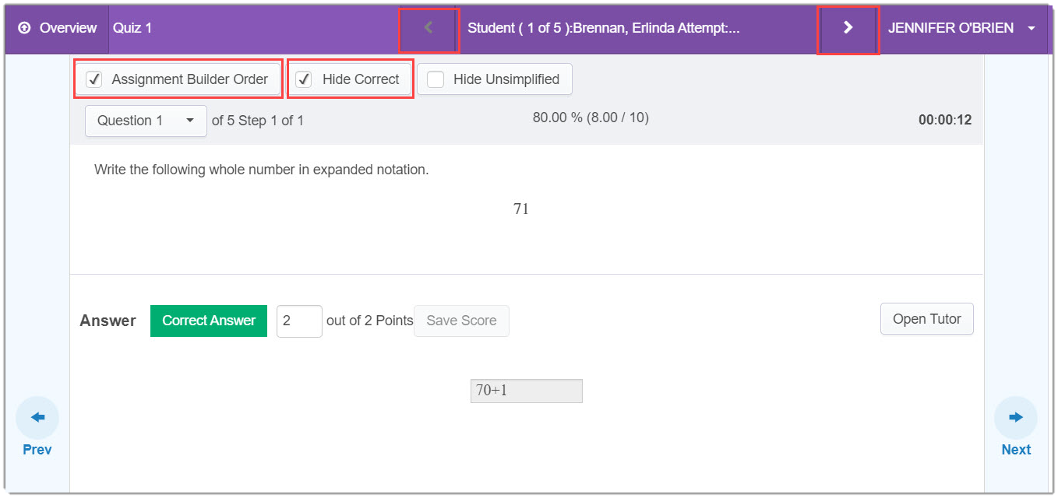This screenshot has height=498, width=1058.
Task: Click the 00:00:12 elapsed timer
Action: click(944, 121)
